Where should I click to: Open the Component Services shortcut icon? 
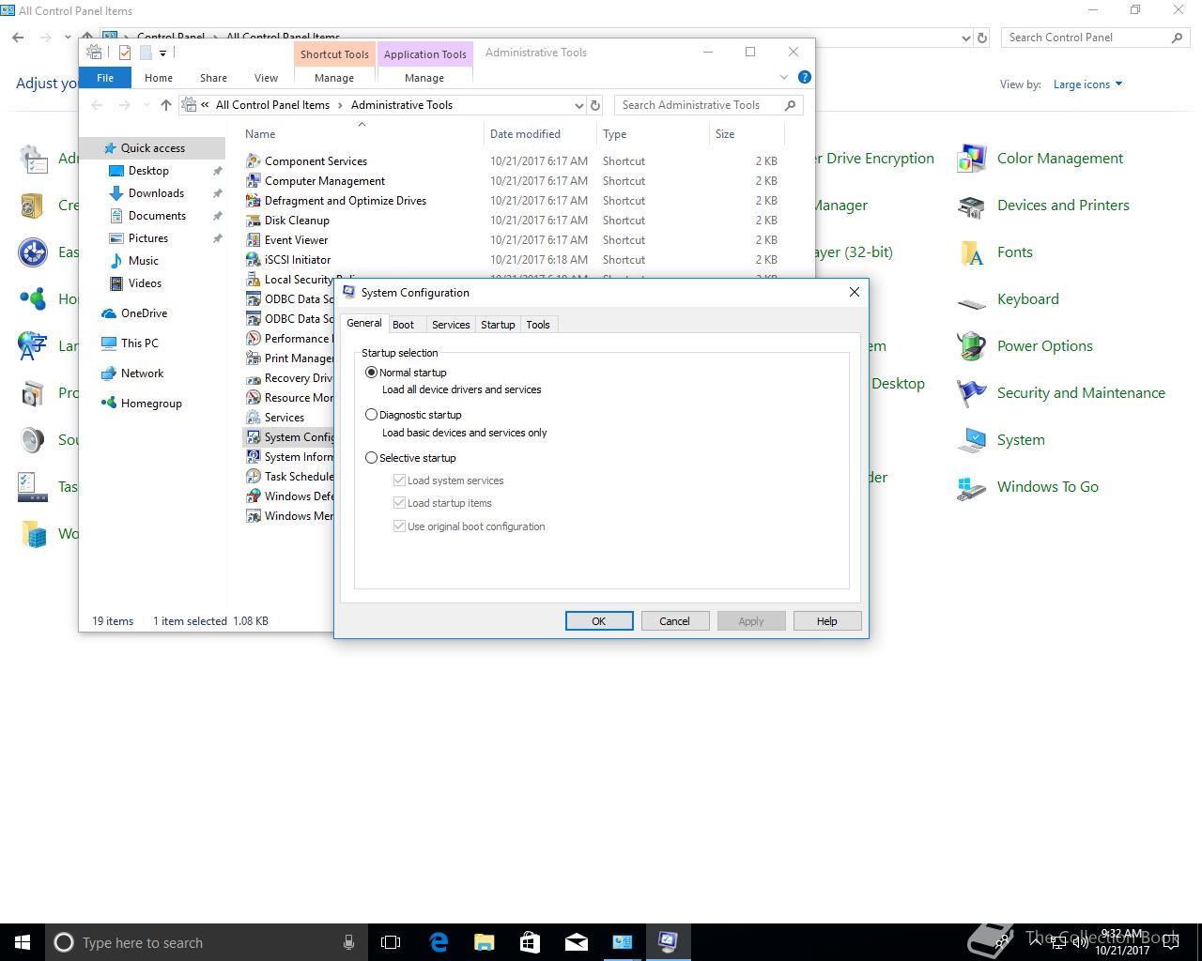[x=253, y=161]
